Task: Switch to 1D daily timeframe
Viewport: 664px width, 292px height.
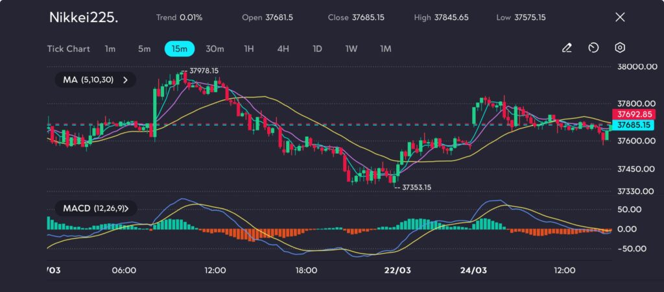Action: [317, 49]
